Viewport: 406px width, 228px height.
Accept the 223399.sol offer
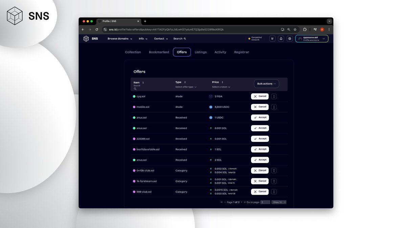tap(260, 138)
